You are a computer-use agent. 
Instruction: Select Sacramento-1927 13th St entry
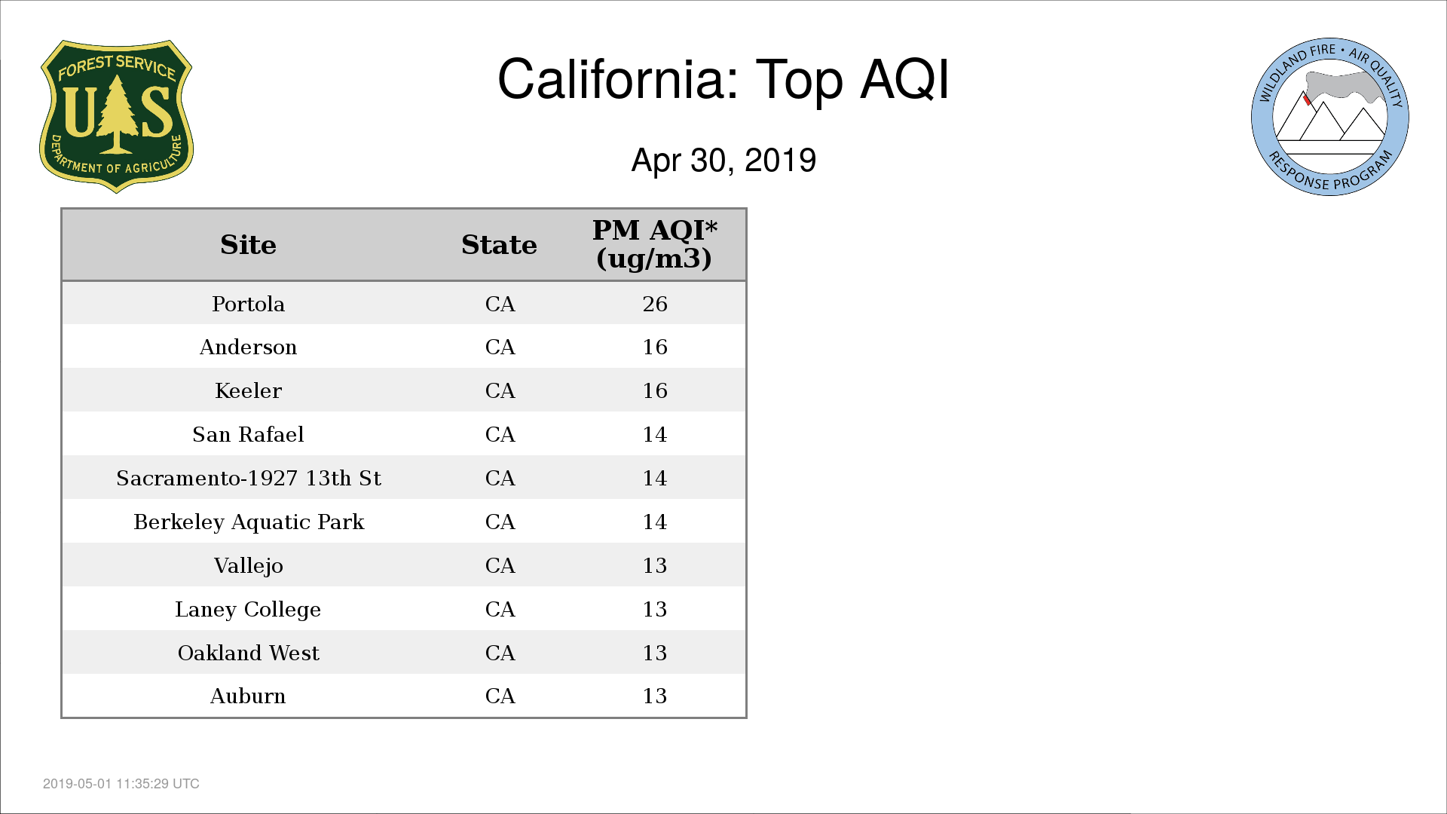(249, 479)
